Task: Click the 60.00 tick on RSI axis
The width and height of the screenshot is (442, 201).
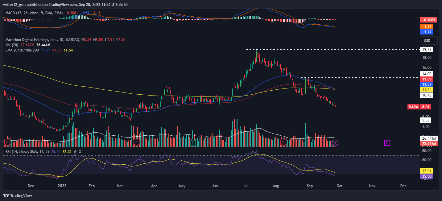Action: tap(427, 160)
